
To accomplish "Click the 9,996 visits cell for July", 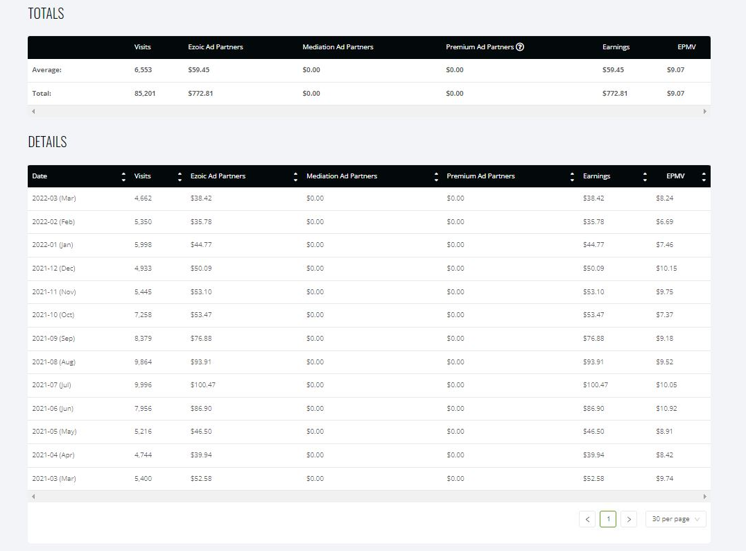I will [143, 384].
